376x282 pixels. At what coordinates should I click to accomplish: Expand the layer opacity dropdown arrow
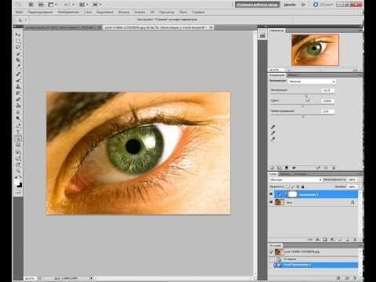[359, 179]
